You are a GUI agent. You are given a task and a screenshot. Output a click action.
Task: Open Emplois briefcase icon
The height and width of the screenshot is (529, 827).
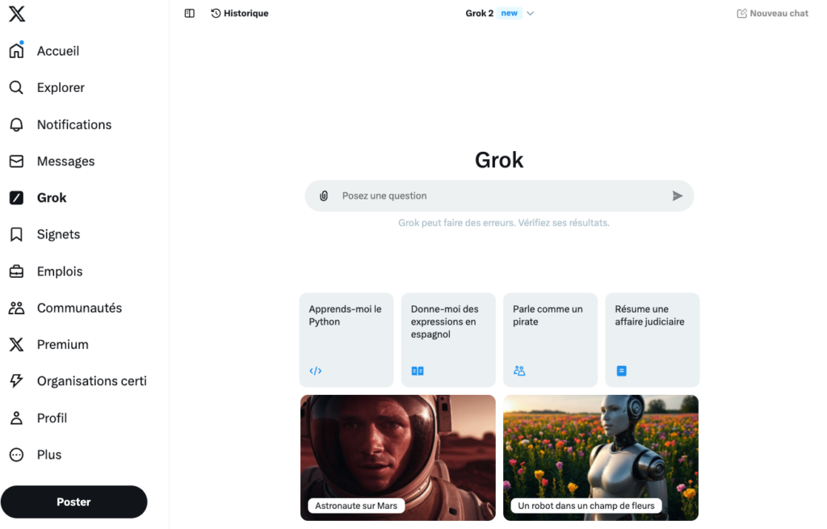pyautogui.click(x=16, y=271)
